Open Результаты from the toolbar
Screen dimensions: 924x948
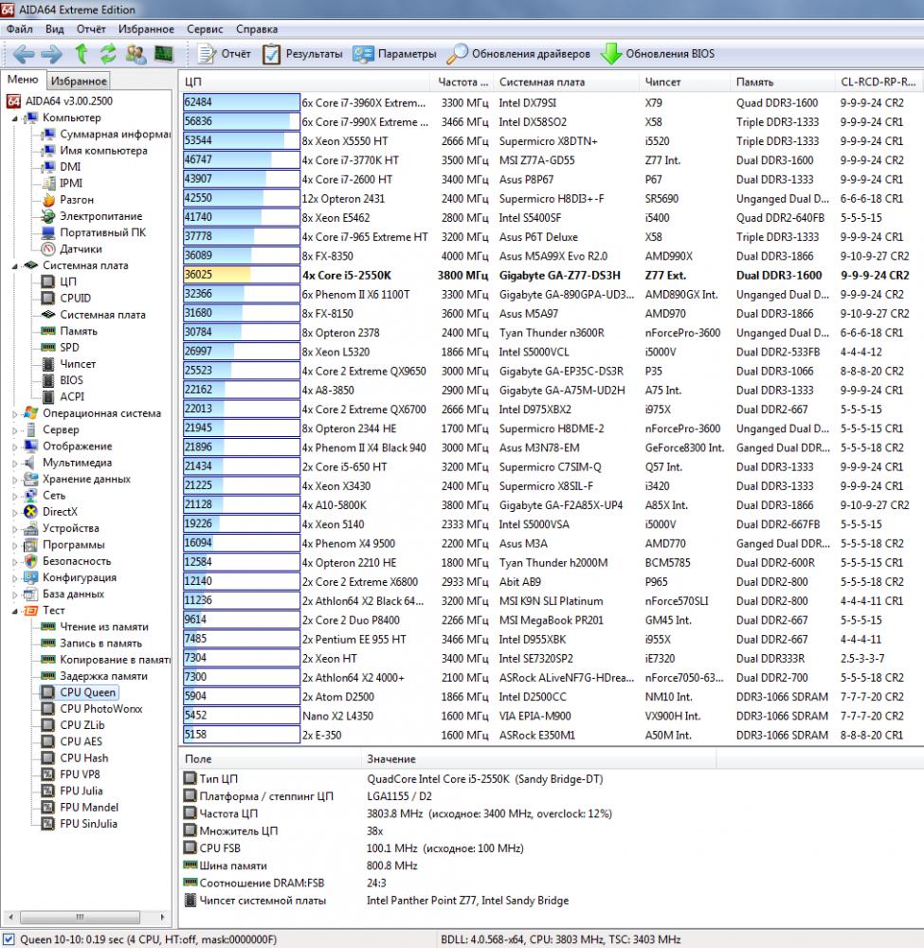302,54
